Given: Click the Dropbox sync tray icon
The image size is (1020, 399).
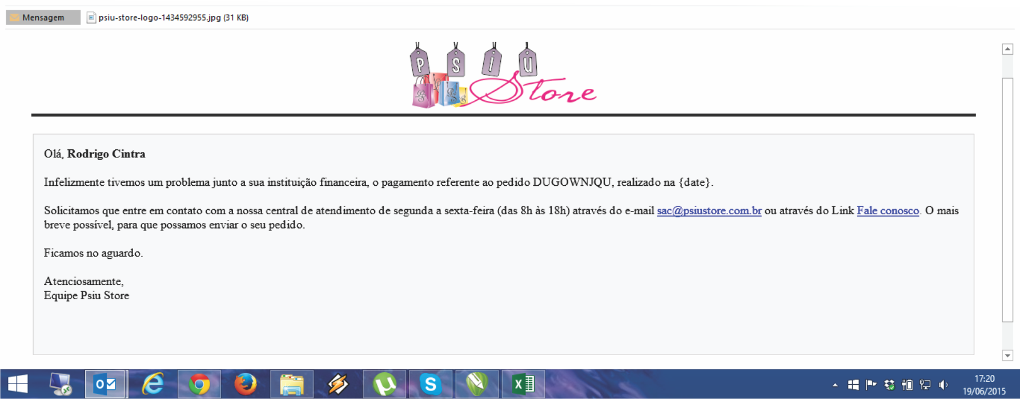Looking at the screenshot, I should [889, 385].
